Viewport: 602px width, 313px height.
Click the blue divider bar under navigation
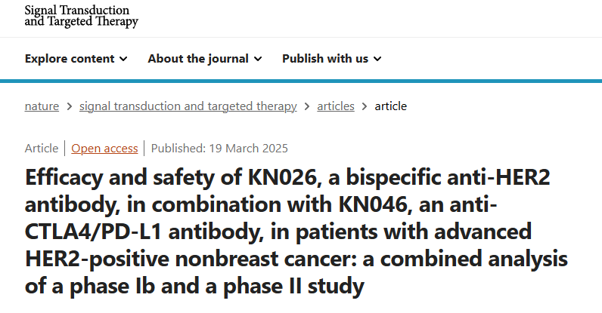(x=301, y=81)
